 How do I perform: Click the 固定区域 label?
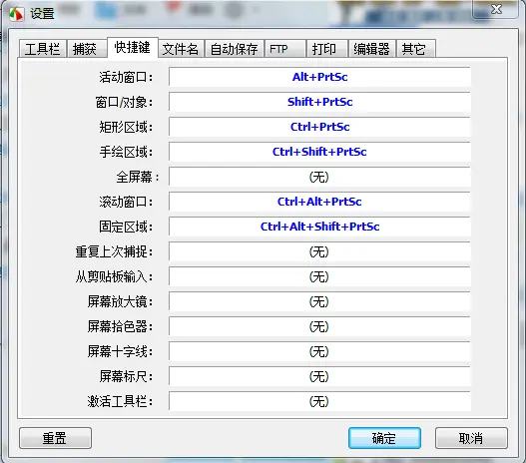[126, 227]
